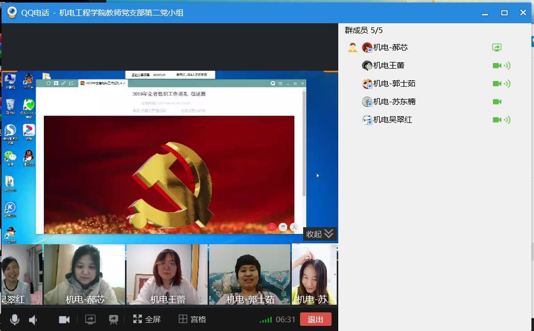Click the share screen icon in toolbar
The image size is (534, 331).
90,320
